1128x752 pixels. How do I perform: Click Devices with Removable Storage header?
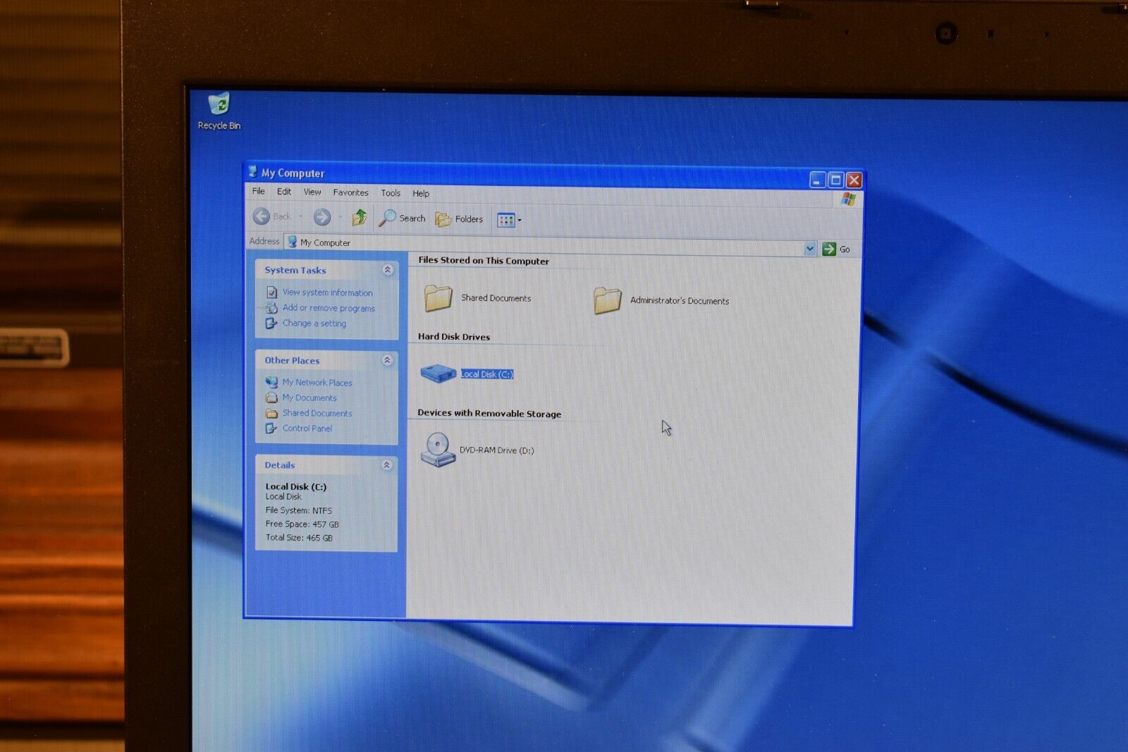489,414
